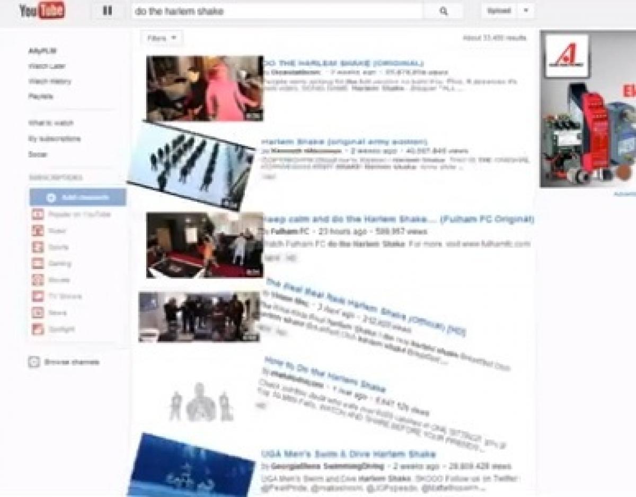Open the Music channel icon
Viewport: 636px width, 497px height.
38,231
